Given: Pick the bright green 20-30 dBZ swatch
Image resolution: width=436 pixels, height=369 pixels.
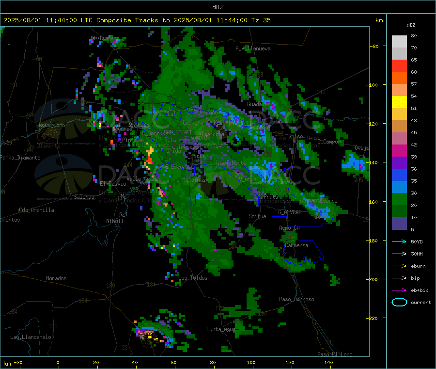Looking at the screenshot, I should 399,199.
